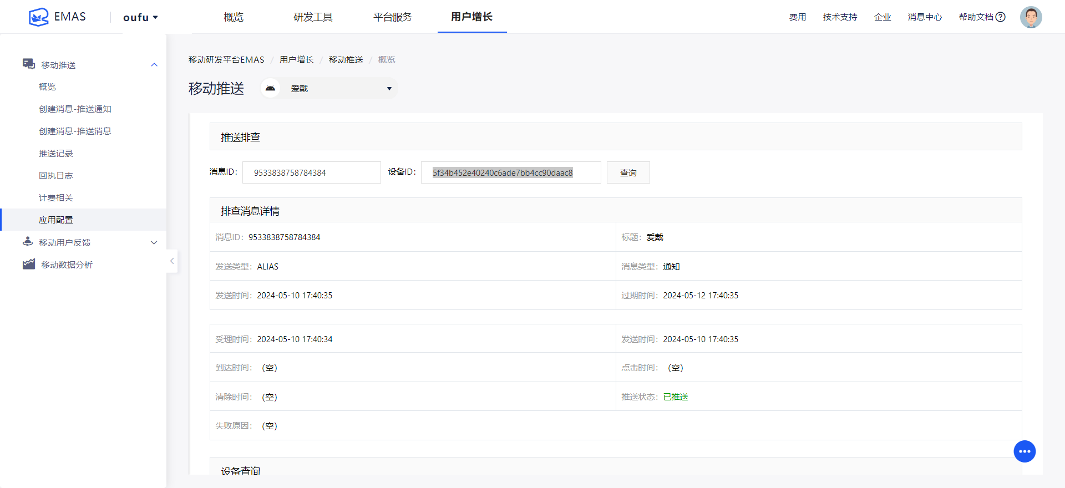Click the 设备ID input field

[x=511, y=172]
